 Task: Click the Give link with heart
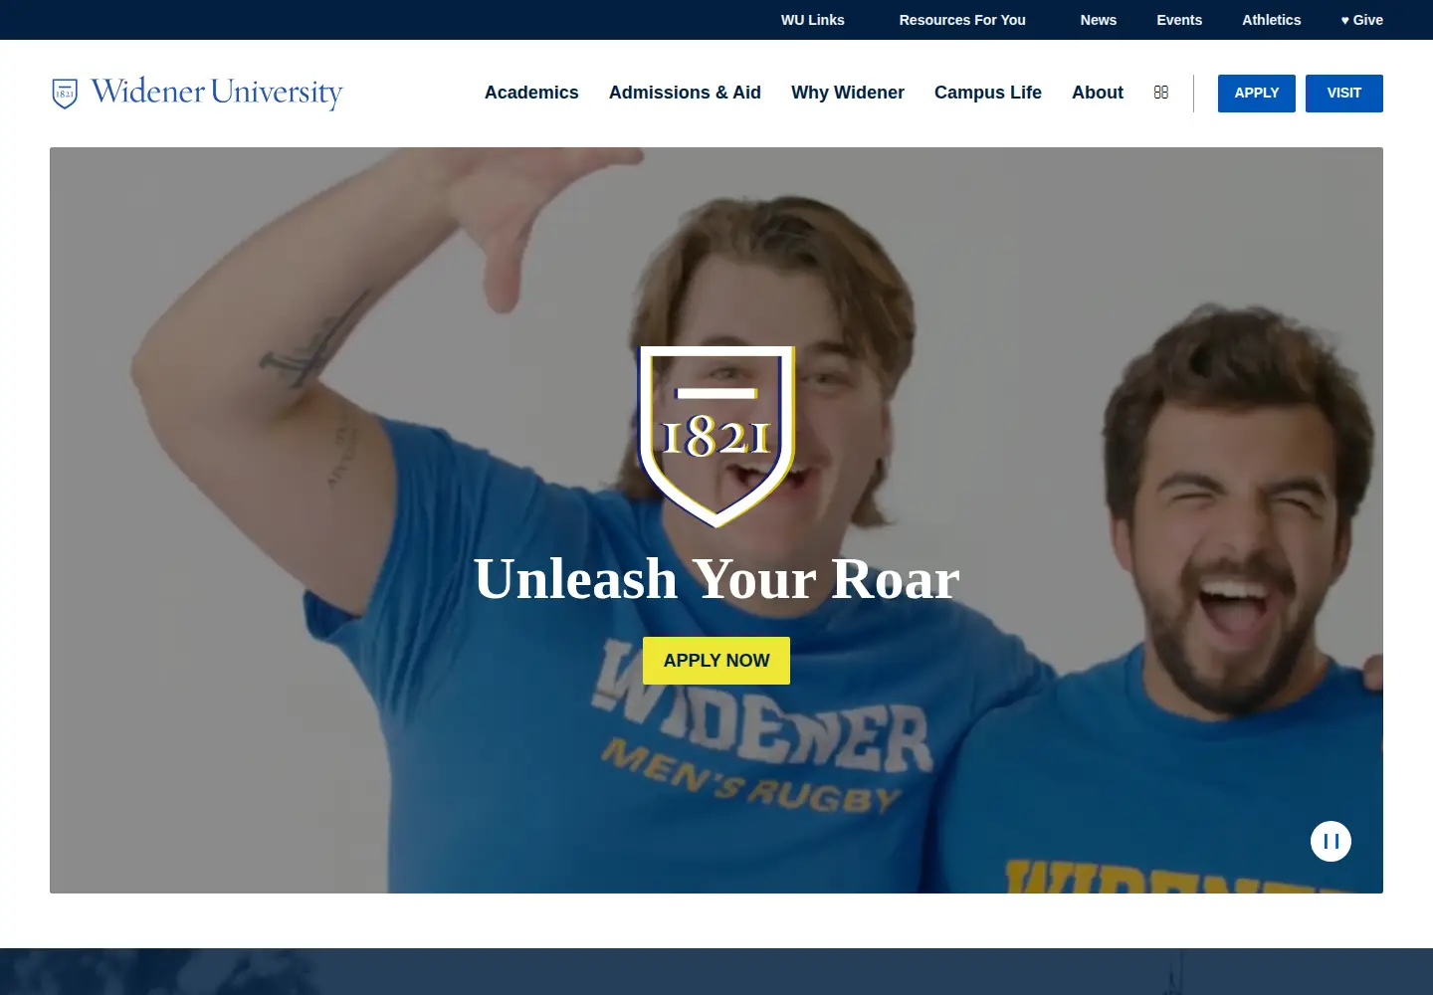coord(1361,20)
